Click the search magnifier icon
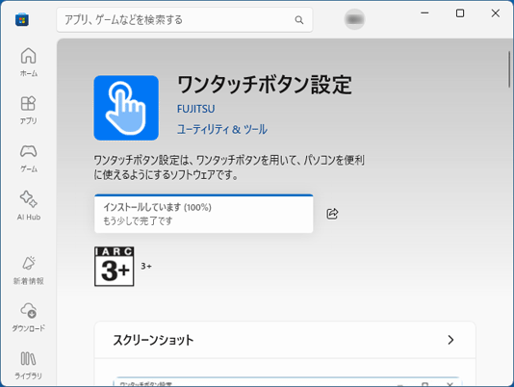Image resolution: width=514 pixels, height=387 pixels. [x=299, y=20]
